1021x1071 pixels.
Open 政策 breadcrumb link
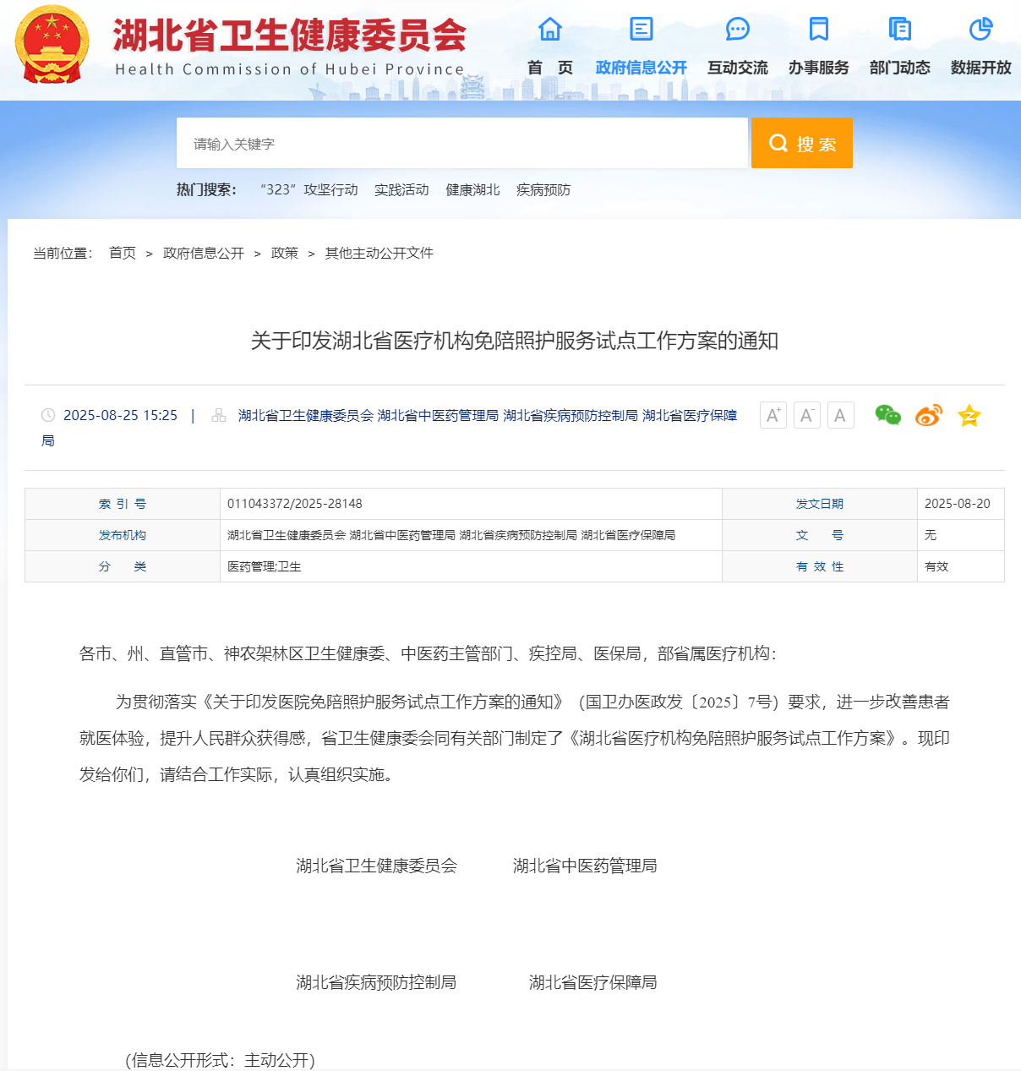point(285,254)
